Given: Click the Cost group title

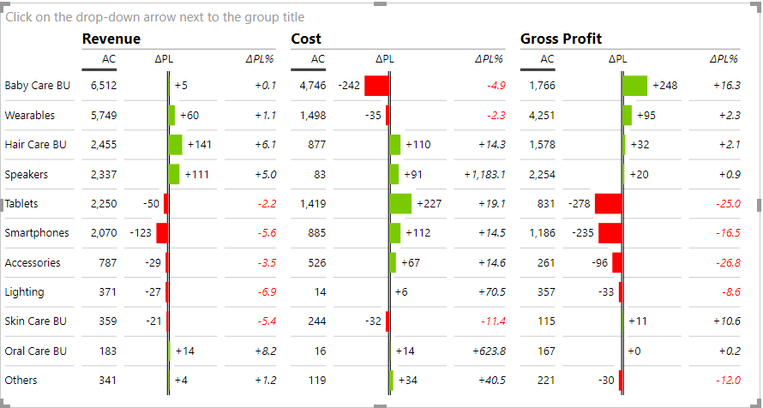Looking at the screenshot, I should (306, 39).
